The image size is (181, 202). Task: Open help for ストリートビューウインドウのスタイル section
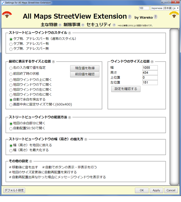[69, 33]
